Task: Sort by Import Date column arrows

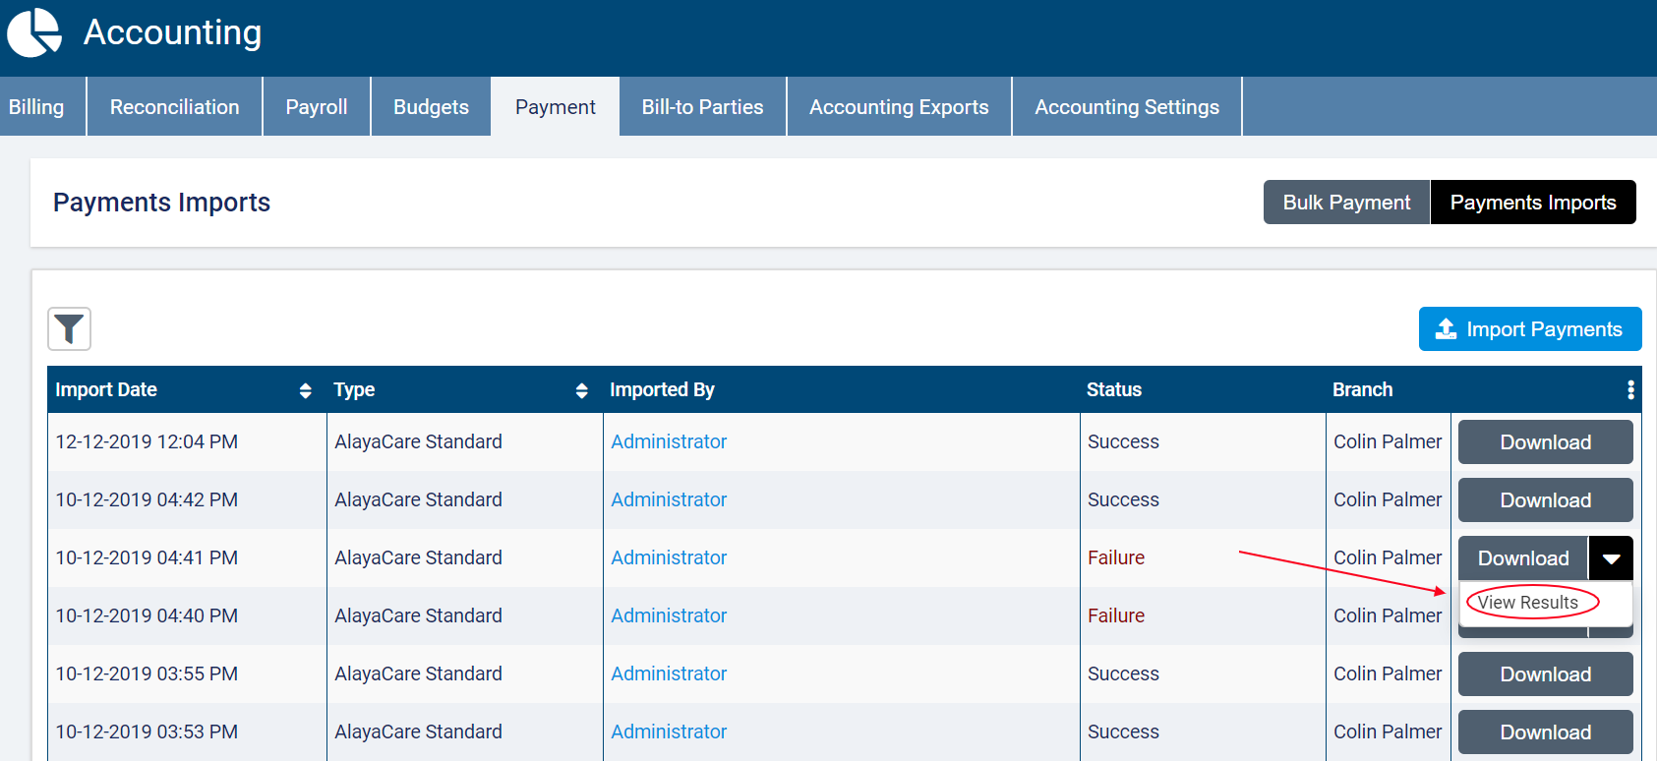Action: tap(305, 390)
